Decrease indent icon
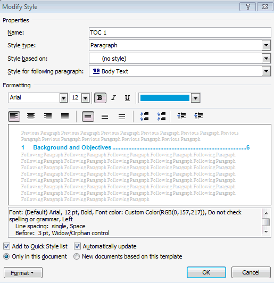The height and width of the screenshot is (283, 274). tap(181, 116)
